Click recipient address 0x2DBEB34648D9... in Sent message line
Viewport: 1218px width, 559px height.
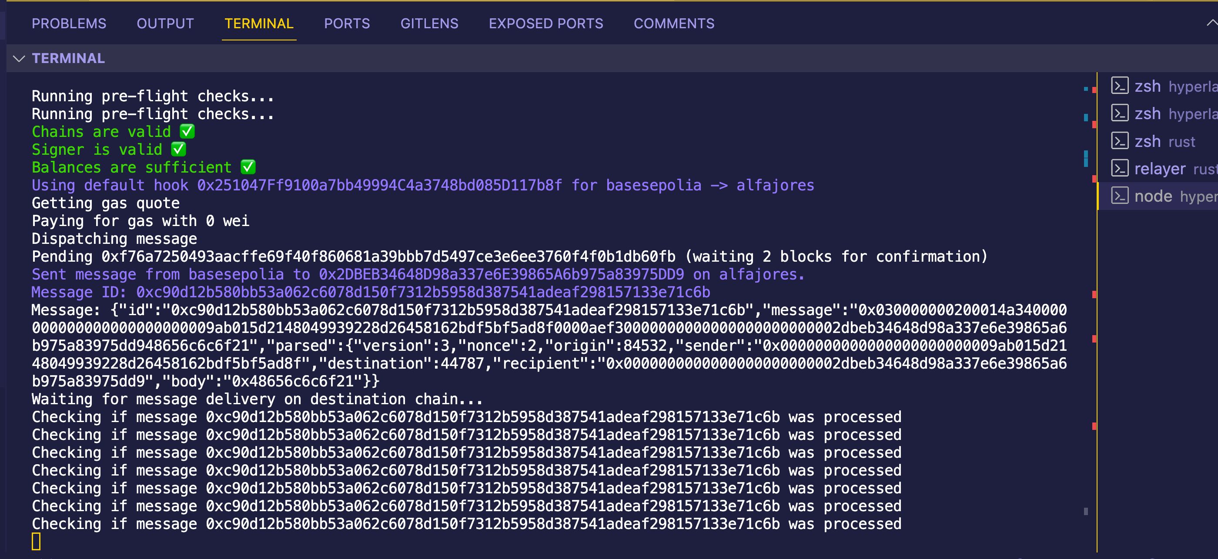[x=501, y=275]
